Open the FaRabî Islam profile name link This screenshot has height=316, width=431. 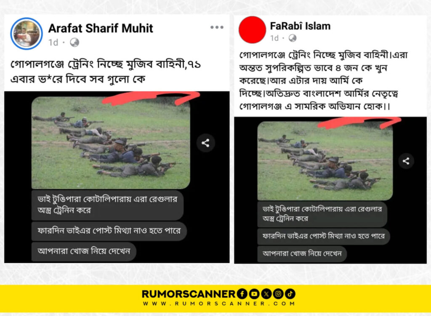tap(300, 26)
